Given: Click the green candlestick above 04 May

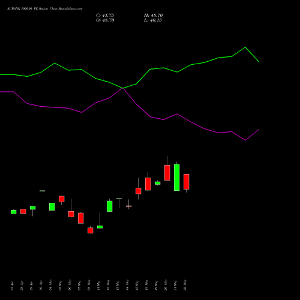Looking at the screenshot, I should (52, 206).
